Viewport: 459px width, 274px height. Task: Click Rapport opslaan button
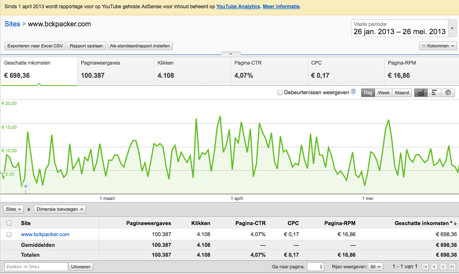86,46
